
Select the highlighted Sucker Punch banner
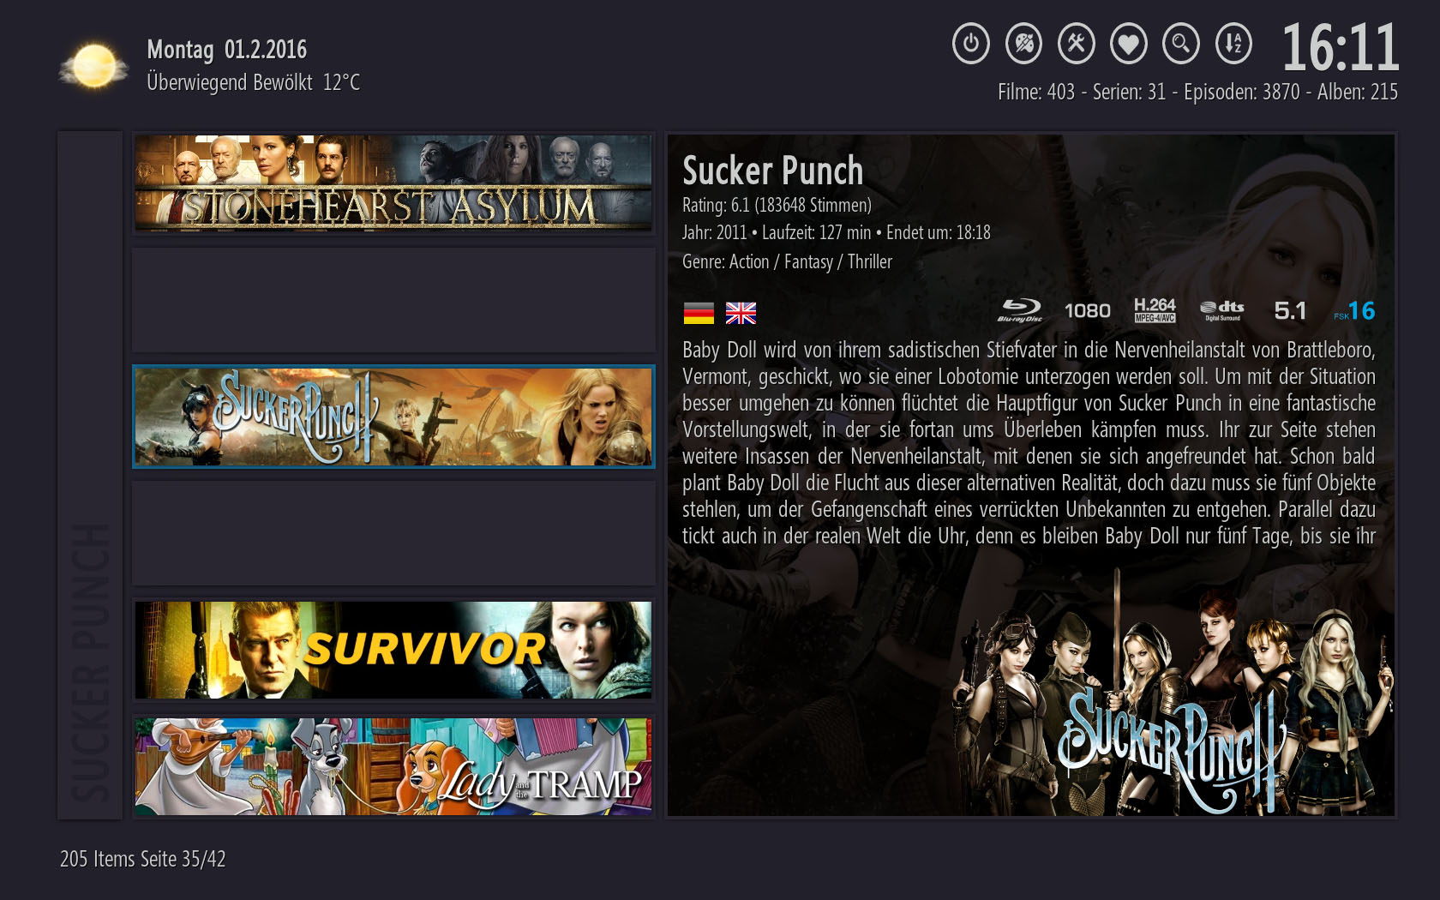pos(393,417)
